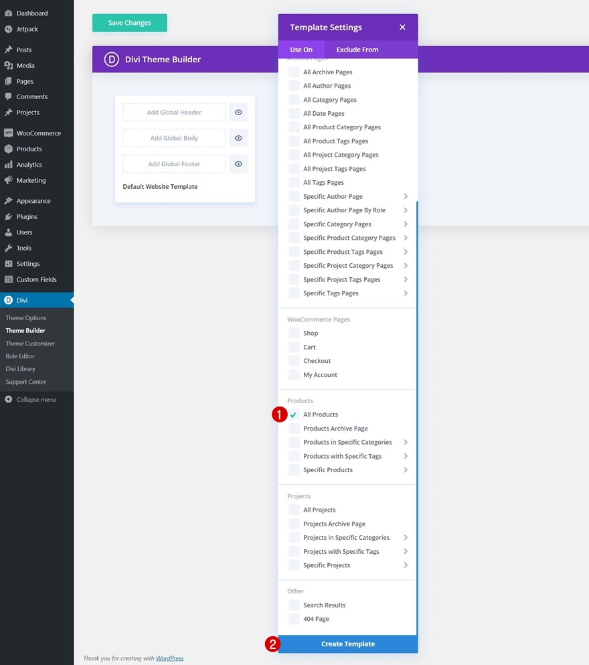Open the Theme Customizer submenu item
Screen dimensions: 589x665
click(31, 344)
